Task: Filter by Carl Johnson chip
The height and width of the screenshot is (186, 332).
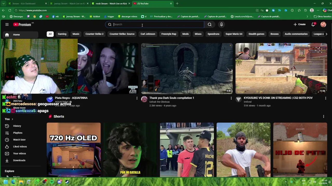Action: 148,34
